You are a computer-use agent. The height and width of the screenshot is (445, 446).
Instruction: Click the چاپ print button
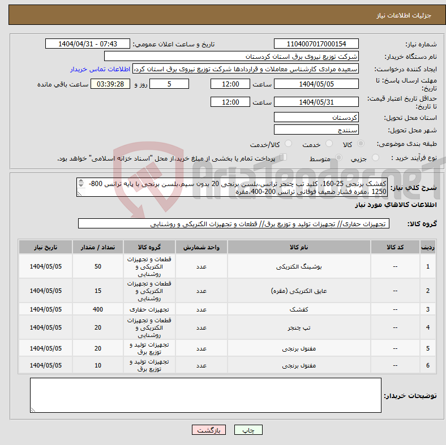tap(248, 430)
